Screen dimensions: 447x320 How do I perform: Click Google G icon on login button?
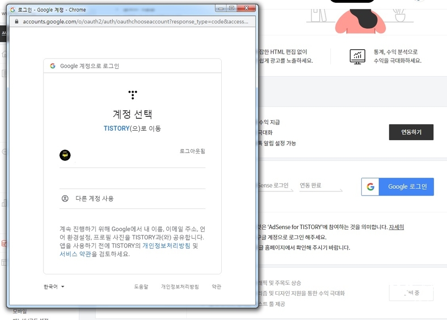click(x=370, y=187)
